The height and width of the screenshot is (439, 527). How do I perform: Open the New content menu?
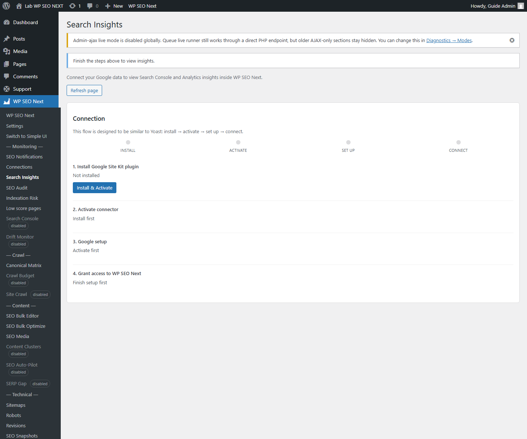[114, 6]
